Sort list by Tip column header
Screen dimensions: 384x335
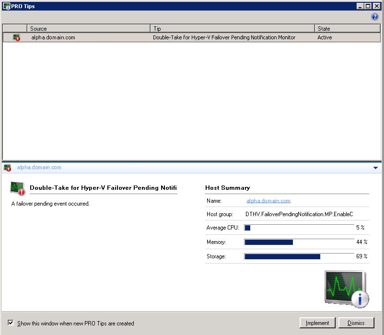click(x=233, y=28)
